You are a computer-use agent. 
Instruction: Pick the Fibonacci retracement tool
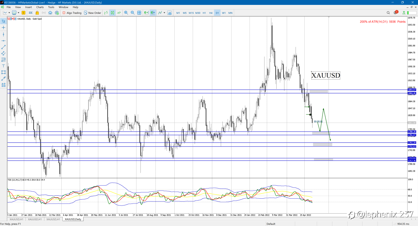(4, 60)
